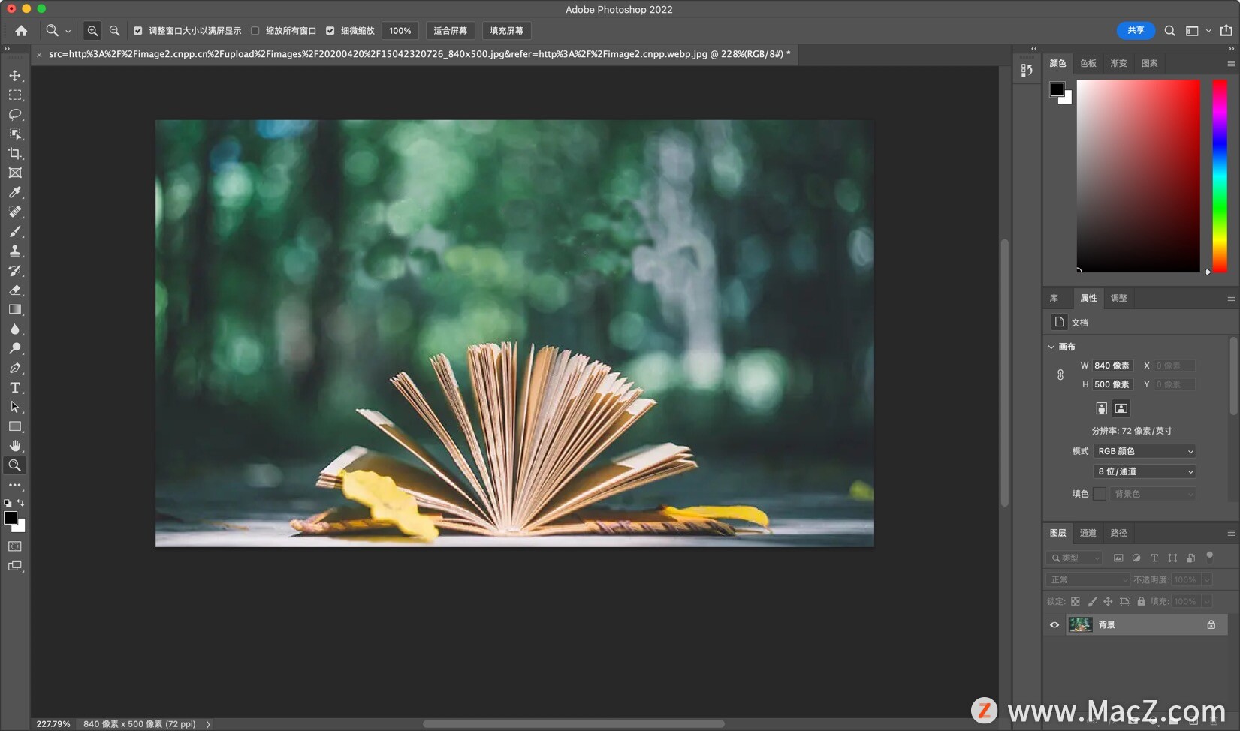The image size is (1240, 731).
Task: Uncheck resize windows to fit option
Action: pos(138,31)
